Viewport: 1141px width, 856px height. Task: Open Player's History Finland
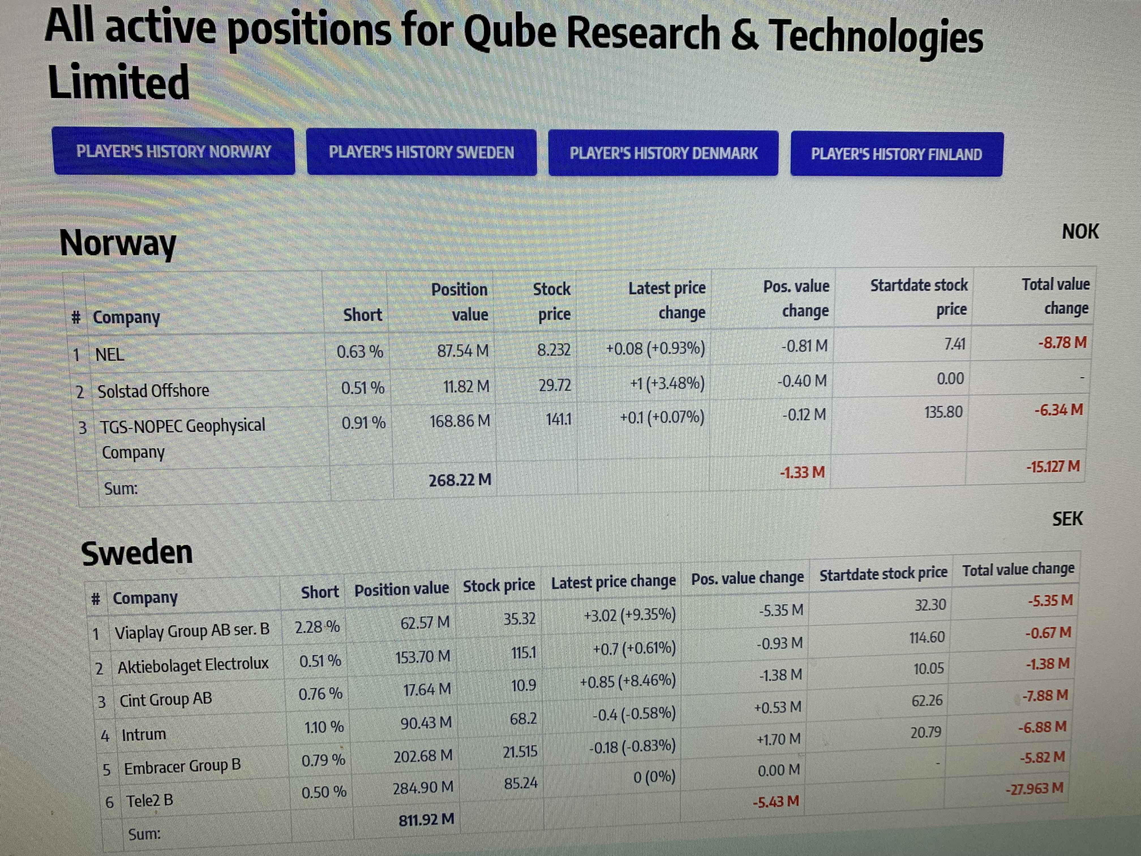click(x=896, y=154)
